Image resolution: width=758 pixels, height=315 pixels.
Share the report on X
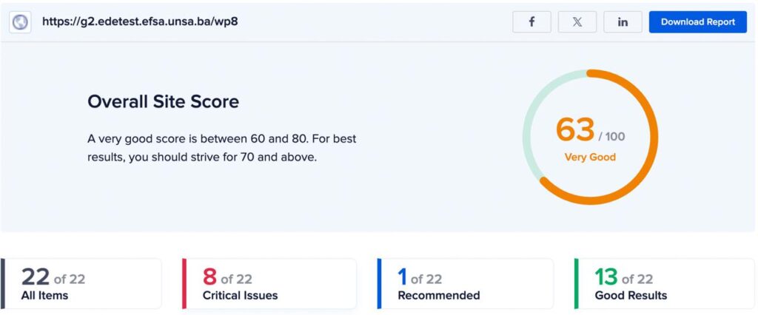pyautogui.click(x=577, y=21)
